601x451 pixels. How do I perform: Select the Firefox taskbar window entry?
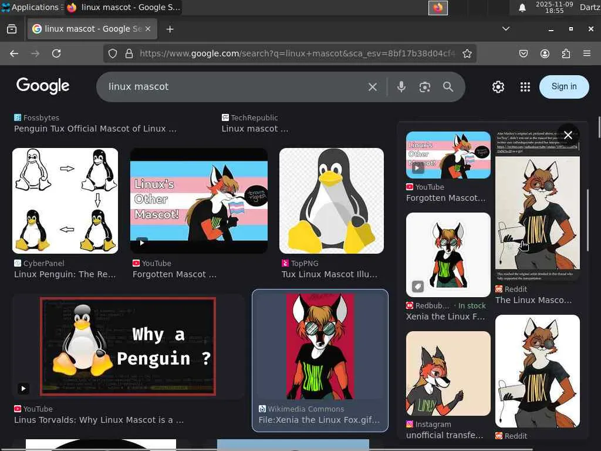coord(123,7)
